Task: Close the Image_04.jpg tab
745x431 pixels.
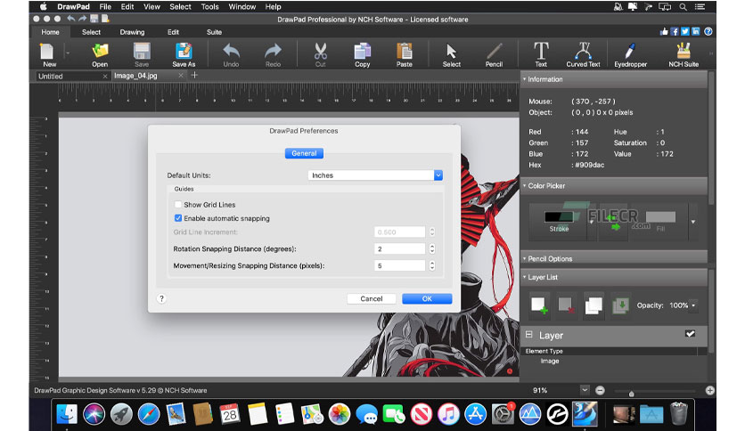Action: click(x=181, y=76)
